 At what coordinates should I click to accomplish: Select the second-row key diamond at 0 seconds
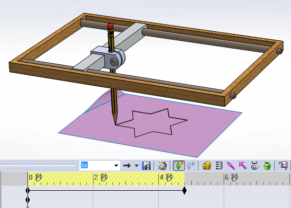28,200
